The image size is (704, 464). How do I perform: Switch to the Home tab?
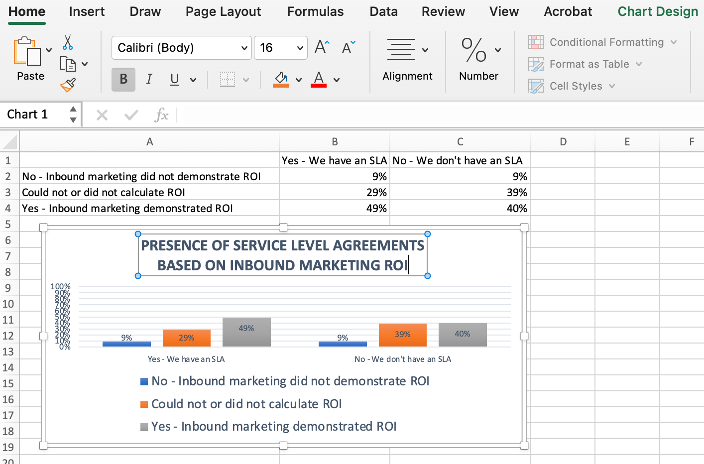pos(27,11)
